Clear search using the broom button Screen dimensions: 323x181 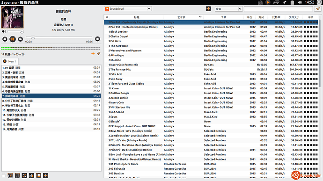point(318,8)
